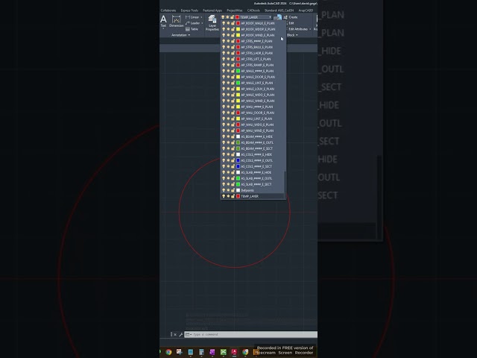Open the red AutoCAD icon in taskbar
The image size is (477, 358).
(234, 352)
